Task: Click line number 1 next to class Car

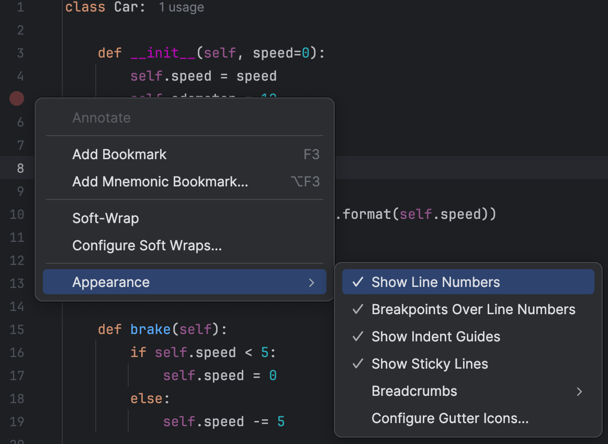Action: point(19,7)
